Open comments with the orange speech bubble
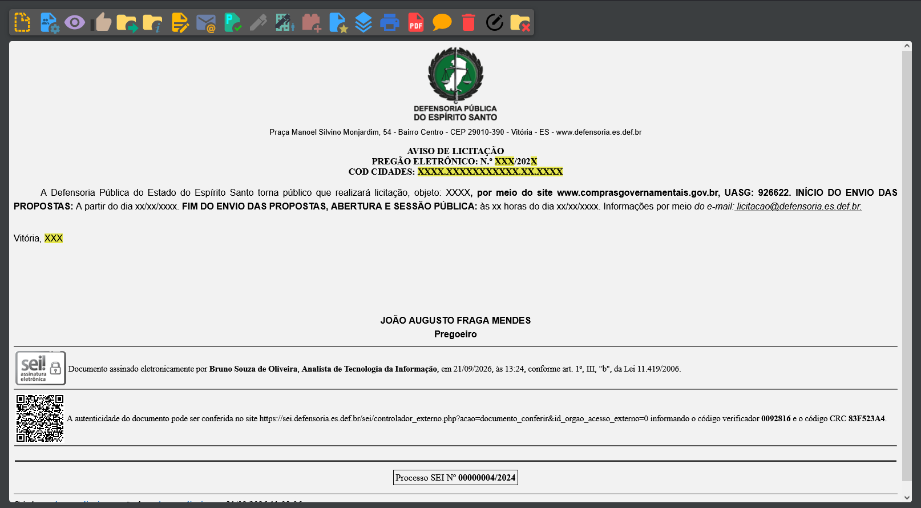921x508 pixels. click(442, 22)
